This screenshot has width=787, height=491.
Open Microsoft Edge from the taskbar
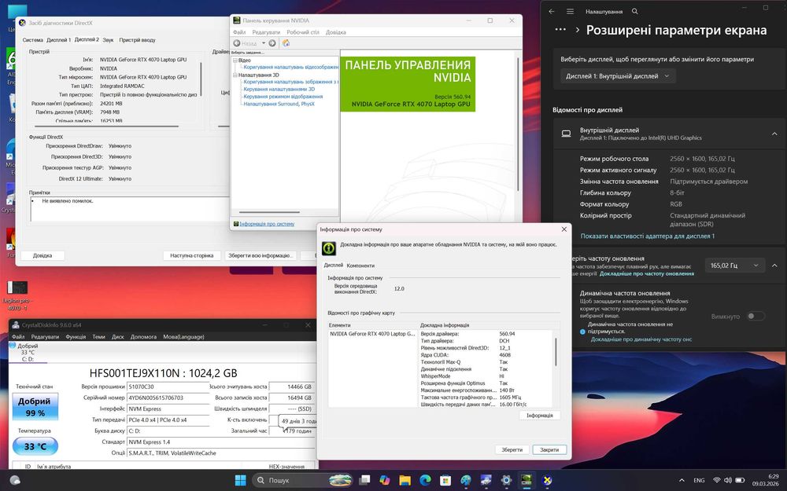coord(425,480)
